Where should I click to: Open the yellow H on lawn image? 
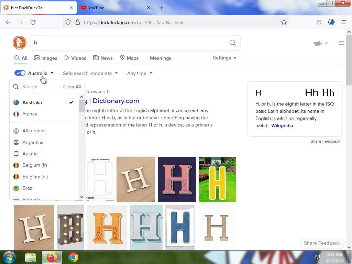[218, 179]
